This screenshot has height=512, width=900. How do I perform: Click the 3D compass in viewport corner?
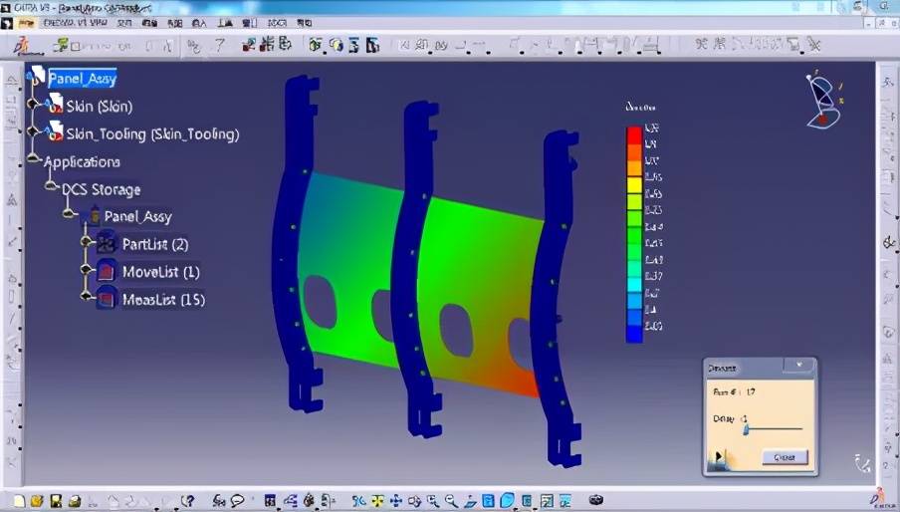tap(822, 101)
